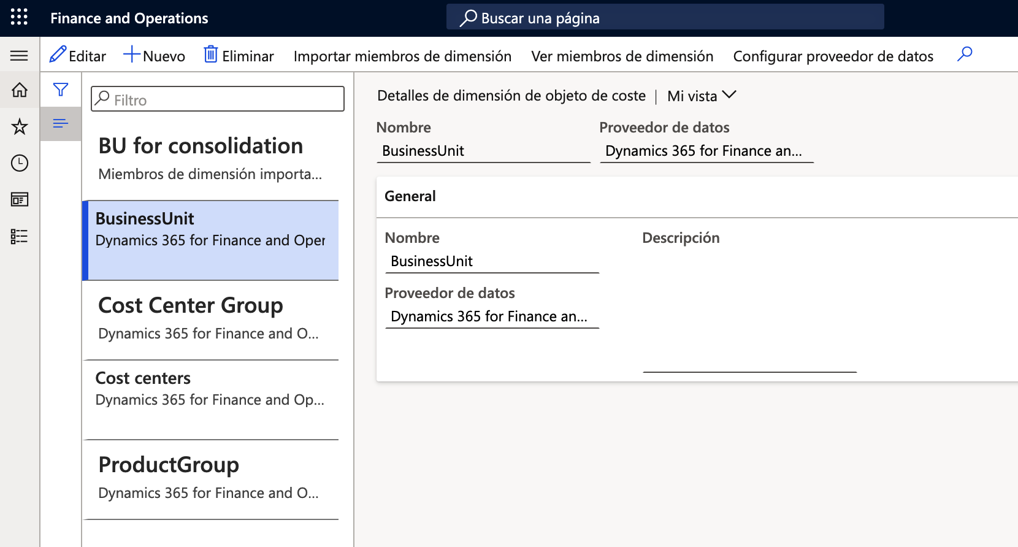1018x547 pixels.
Task: Select BU for consolidation list item
Action: pos(211,160)
